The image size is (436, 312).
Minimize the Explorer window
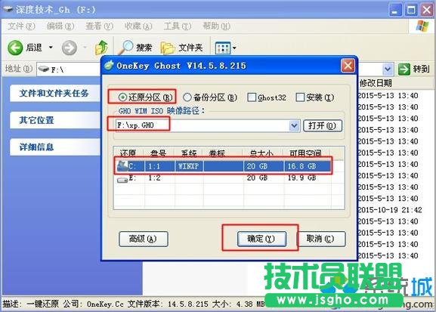point(395,11)
